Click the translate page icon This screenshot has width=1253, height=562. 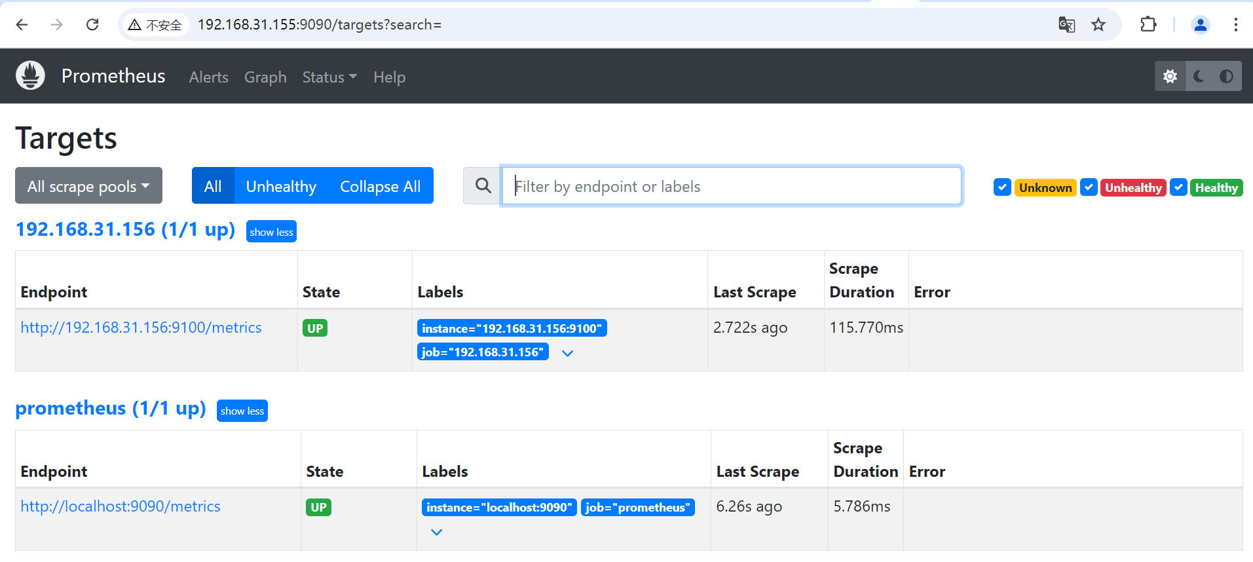click(1066, 25)
